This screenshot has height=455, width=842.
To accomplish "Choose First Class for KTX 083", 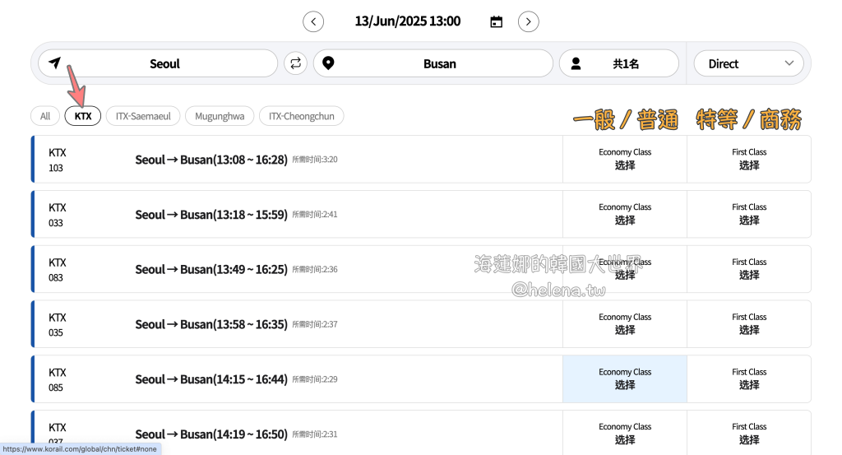I will pyautogui.click(x=749, y=268).
